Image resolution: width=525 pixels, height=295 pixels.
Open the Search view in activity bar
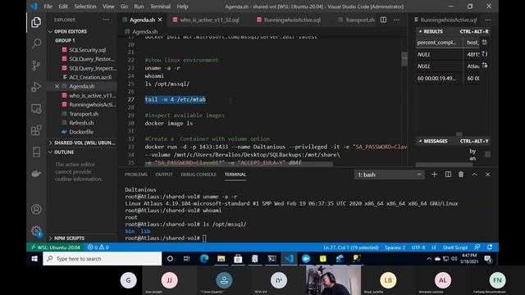36,43
